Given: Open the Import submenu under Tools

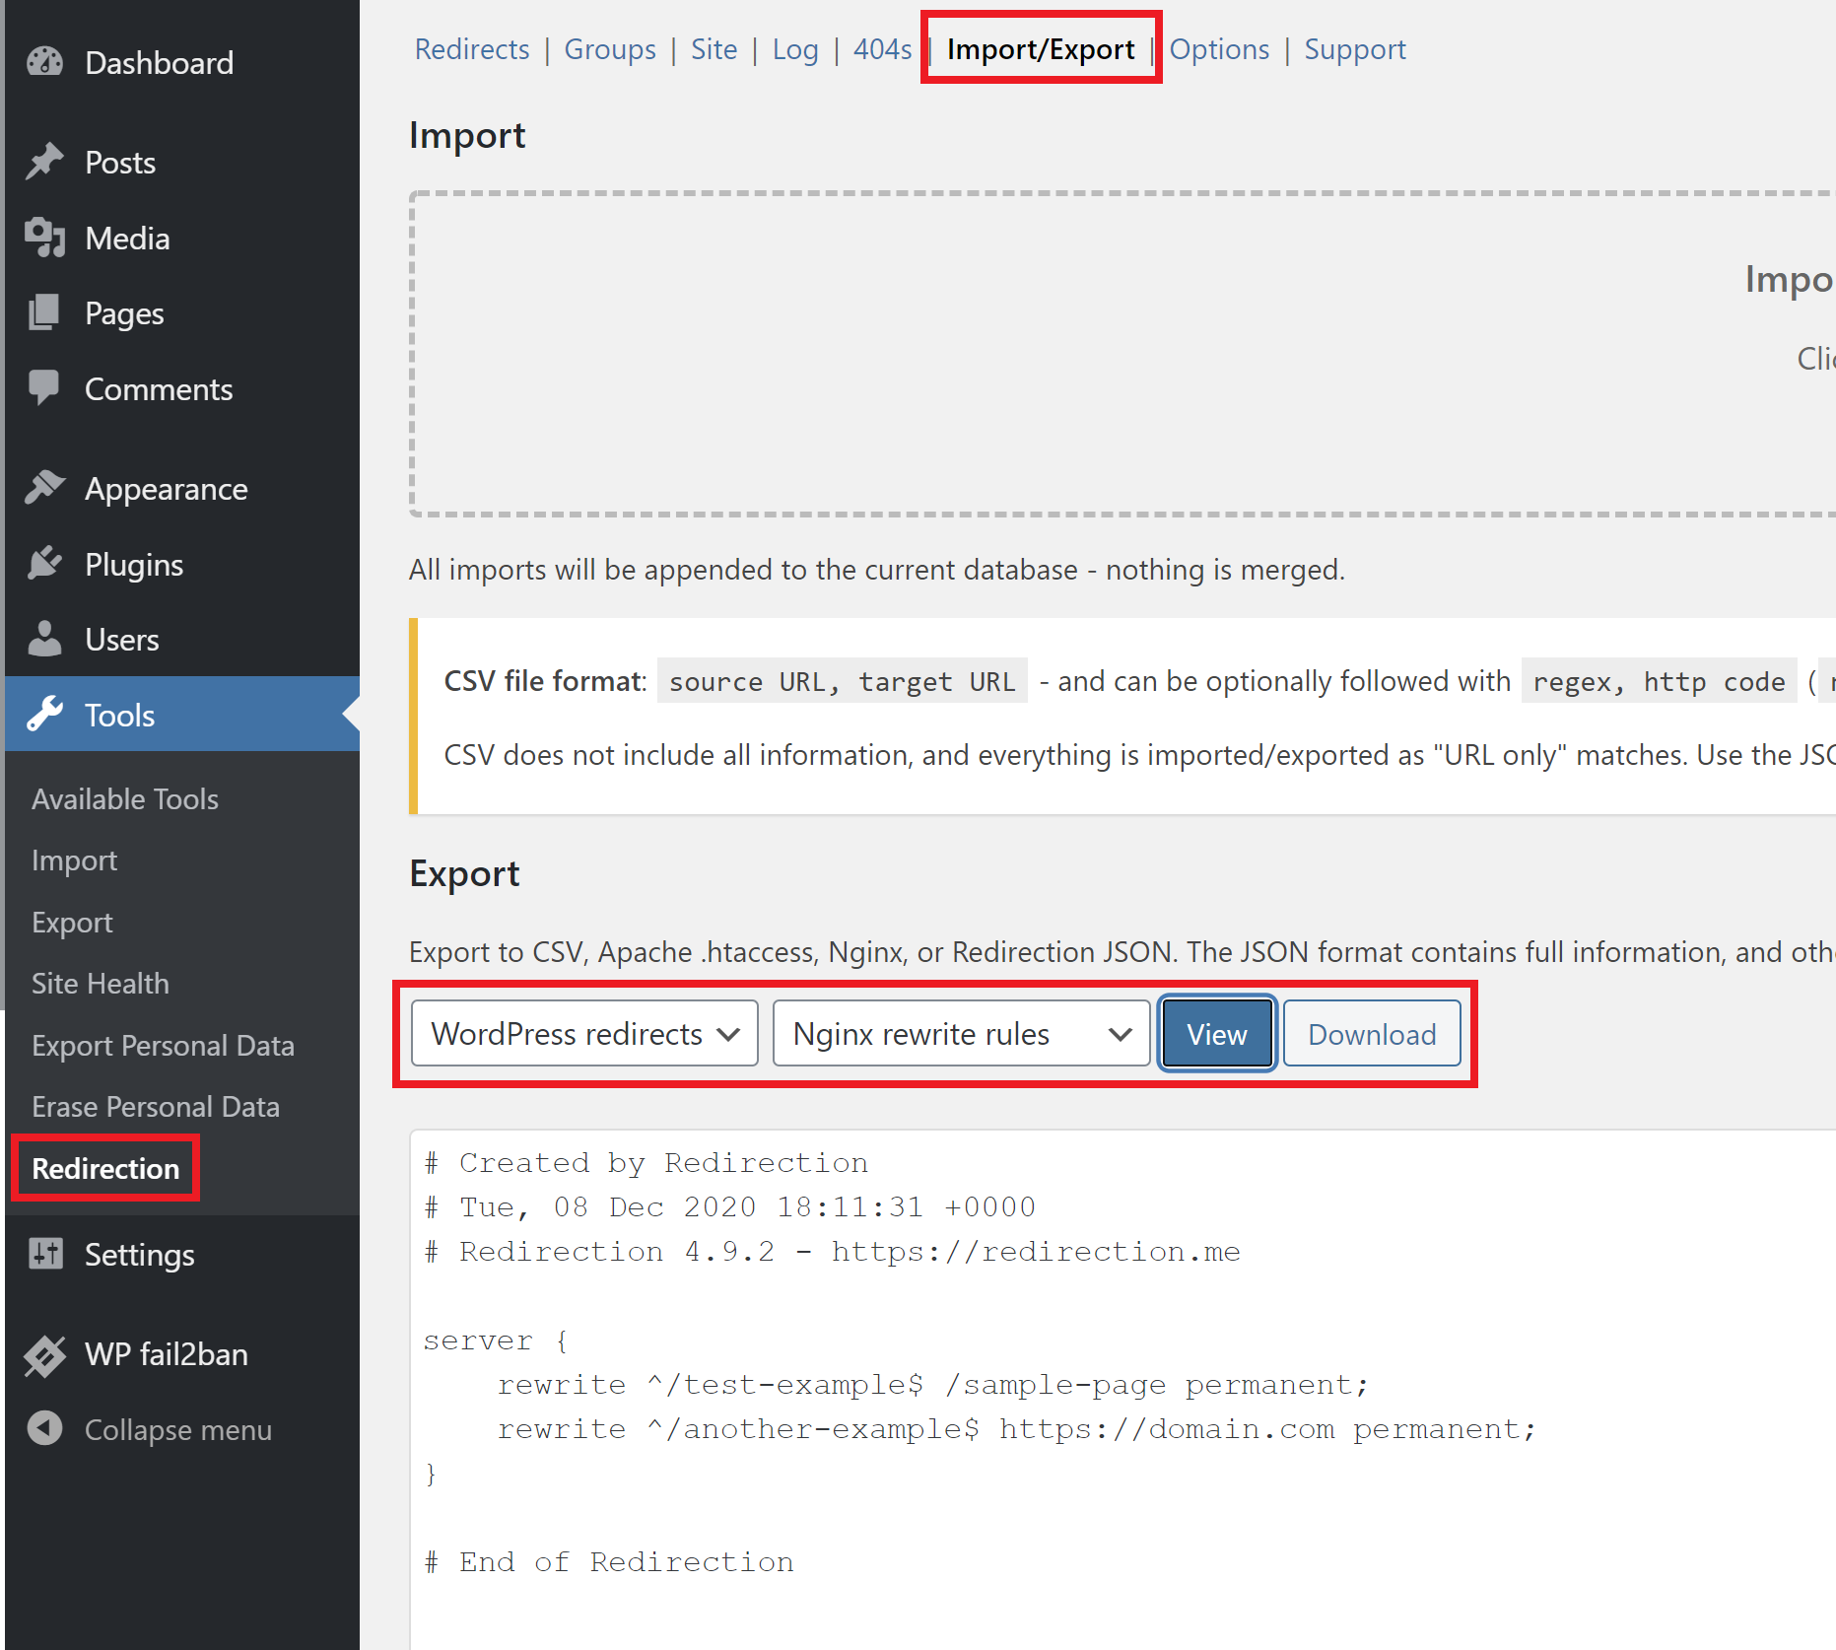Looking at the screenshot, I should (x=74, y=860).
